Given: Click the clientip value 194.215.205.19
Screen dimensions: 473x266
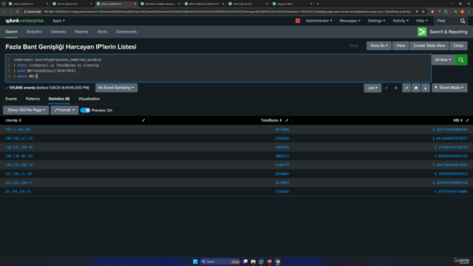Looking at the screenshot, I should [x=19, y=165].
